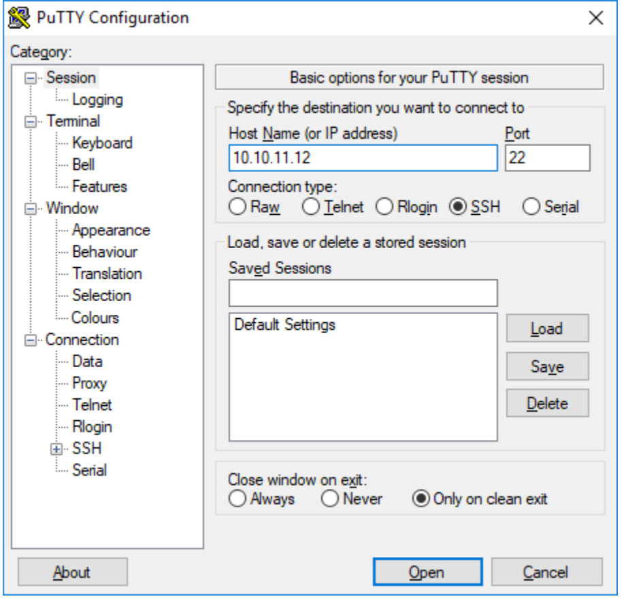
Task: Click the Load session button
Action: coord(547,329)
